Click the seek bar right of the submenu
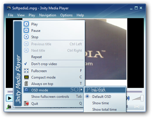 point(134,92)
